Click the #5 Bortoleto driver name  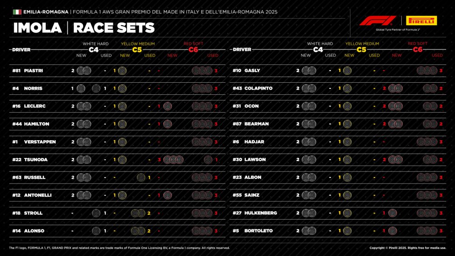point(259,231)
